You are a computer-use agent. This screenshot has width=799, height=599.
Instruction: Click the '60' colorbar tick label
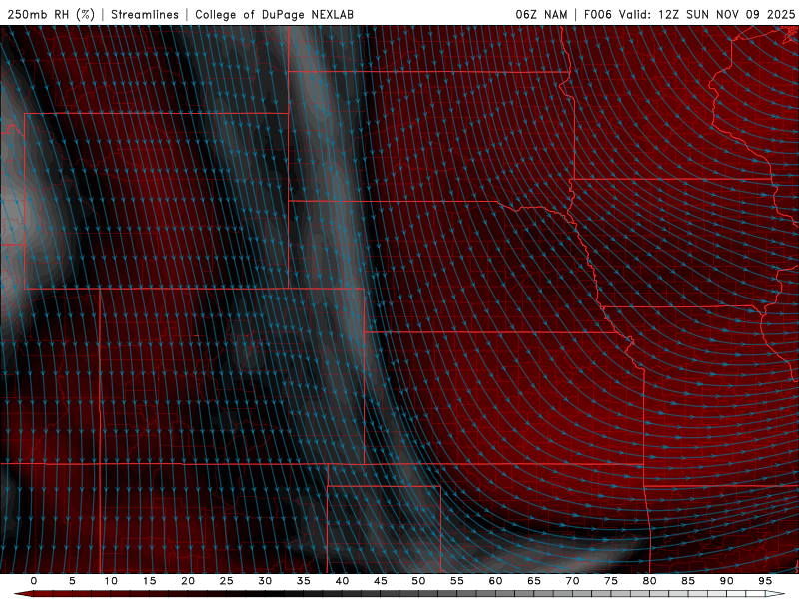[x=495, y=581]
